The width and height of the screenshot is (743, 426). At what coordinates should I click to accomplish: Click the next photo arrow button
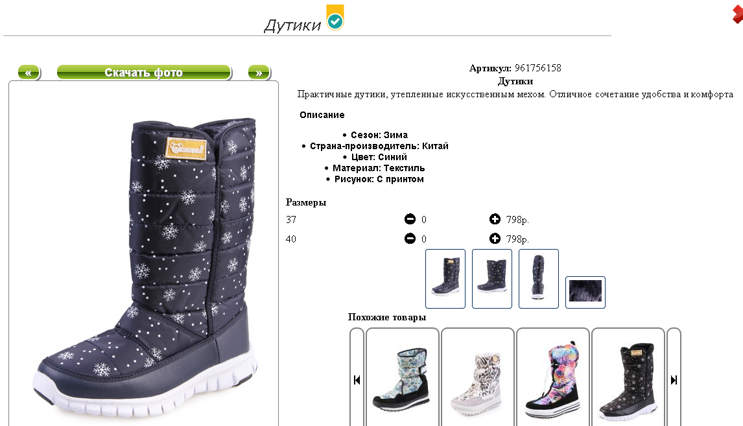tap(259, 73)
